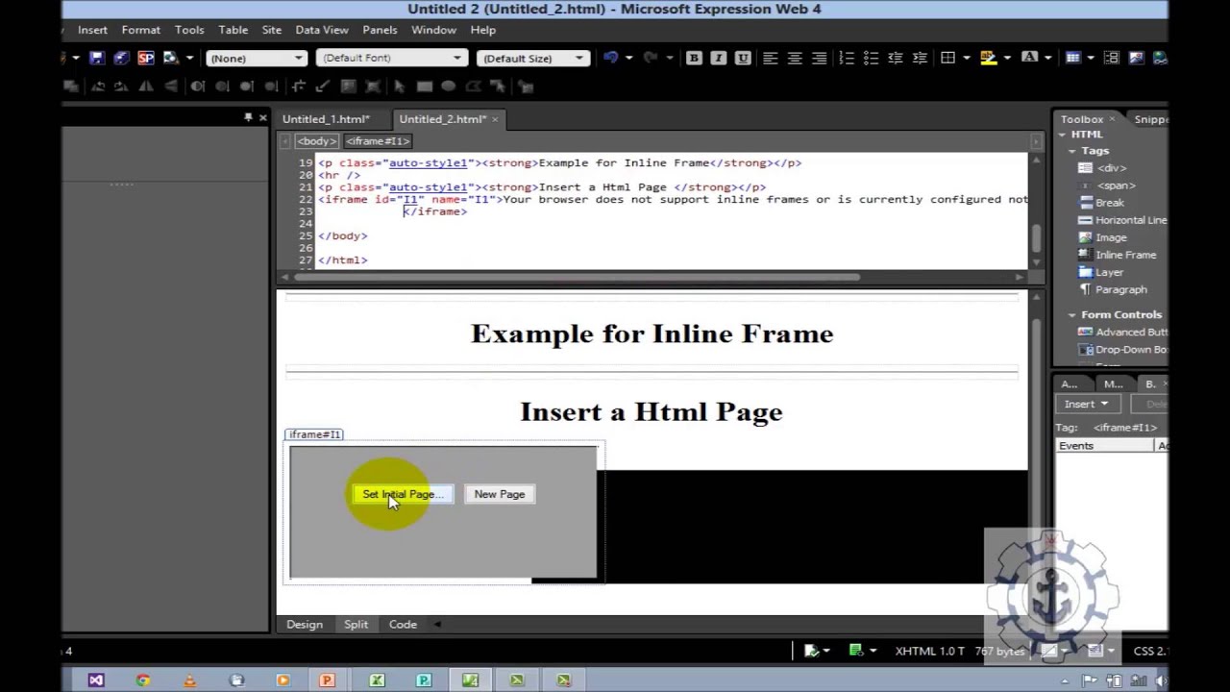Click the highlight color swatch icon
1230x692 pixels.
[x=988, y=58]
